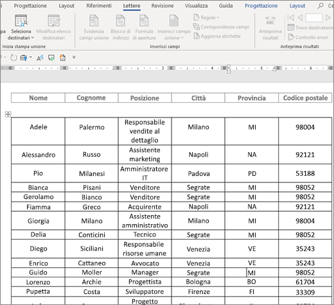Image resolution: width=334 pixels, height=305 pixels.
Task: Click the Cognome header cell
Action: click(91, 98)
